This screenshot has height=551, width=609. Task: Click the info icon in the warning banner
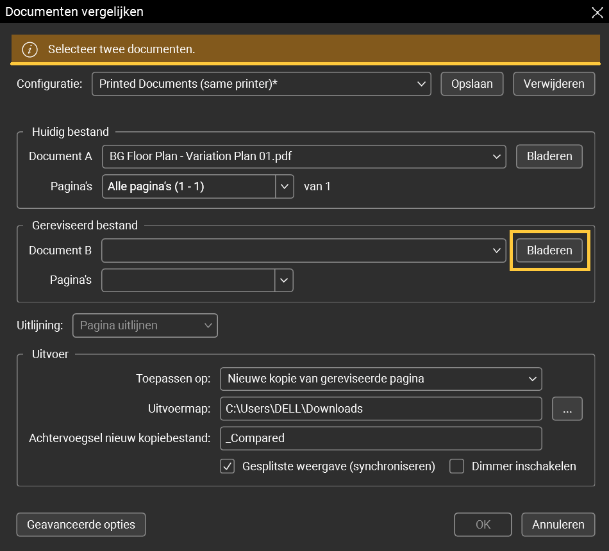click(29, 50)
